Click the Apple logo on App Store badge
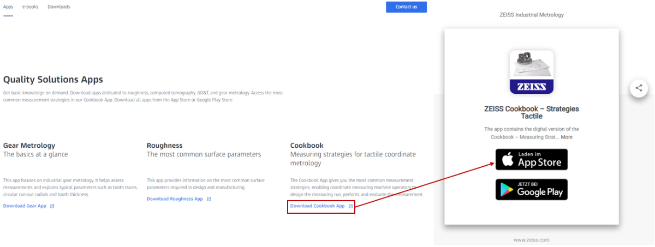655x247 pixels. [x=507, y=159]
